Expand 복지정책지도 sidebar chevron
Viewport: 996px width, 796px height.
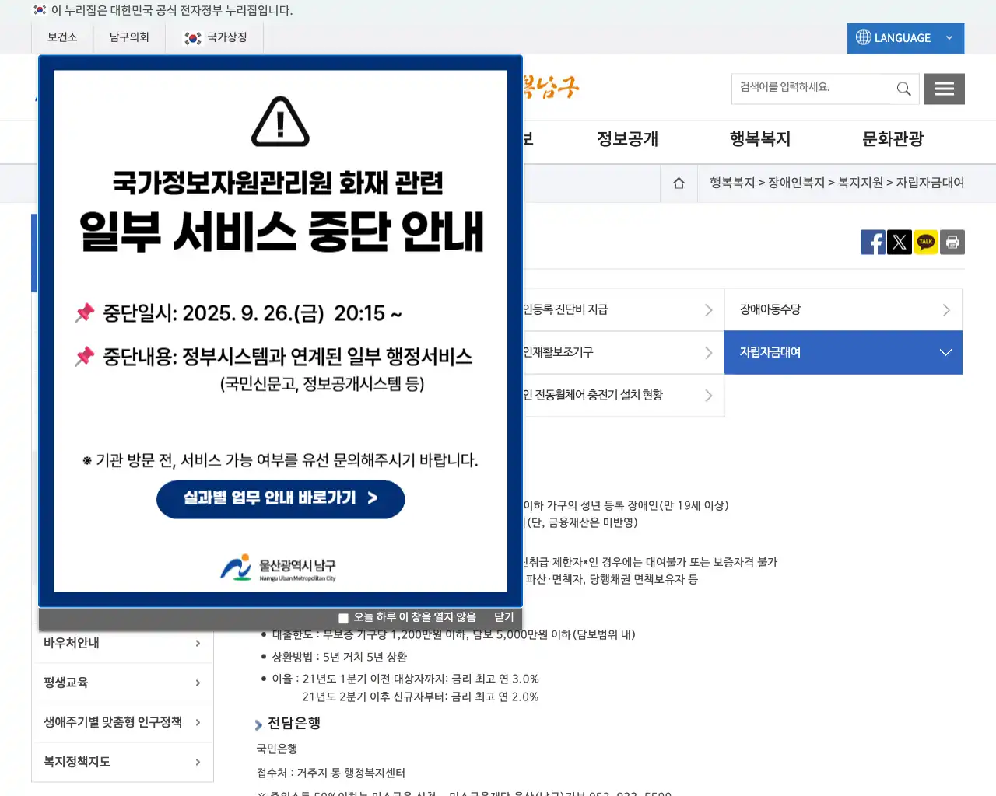pos(198,763)
